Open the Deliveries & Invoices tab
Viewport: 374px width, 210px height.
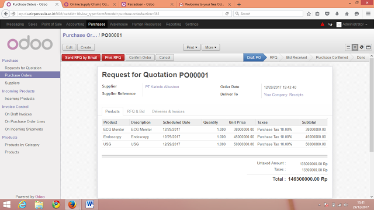pyautogui.click(x=168, y=111)
